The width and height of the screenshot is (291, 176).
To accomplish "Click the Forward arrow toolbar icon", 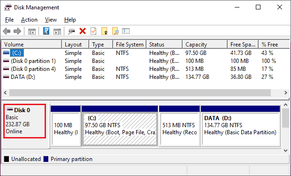I will point(17,31).
